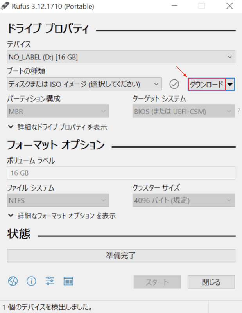Click the ボリューム ラベル text field
242x313 pixels.
121,173
